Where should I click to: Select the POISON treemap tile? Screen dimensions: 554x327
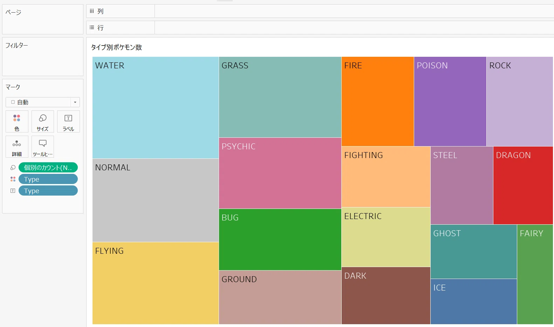coord(450,101)
